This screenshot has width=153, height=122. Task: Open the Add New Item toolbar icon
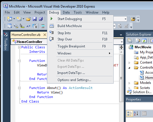pos(19,19)
